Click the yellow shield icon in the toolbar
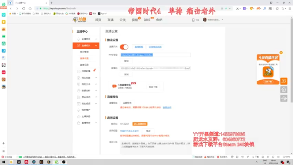 pyautogui.click(x=251, y=8)
